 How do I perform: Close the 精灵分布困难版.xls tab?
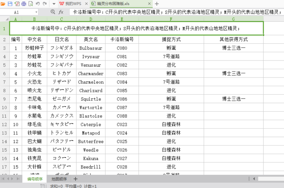(x=150, y=4)
